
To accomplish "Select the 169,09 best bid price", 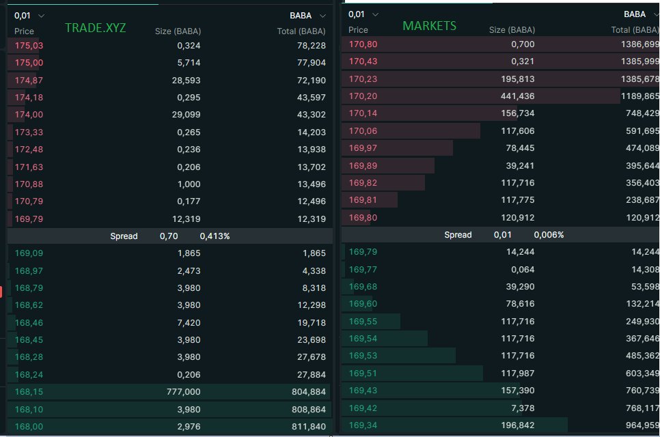I will (x=29, y=253).
